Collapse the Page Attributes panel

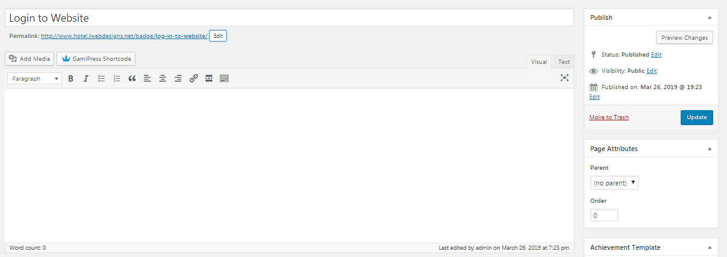coord(710,149)
